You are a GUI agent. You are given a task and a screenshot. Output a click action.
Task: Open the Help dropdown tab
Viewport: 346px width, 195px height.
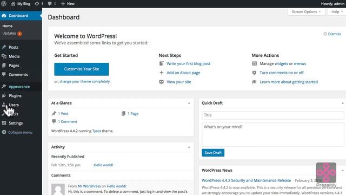coord(337,12)
